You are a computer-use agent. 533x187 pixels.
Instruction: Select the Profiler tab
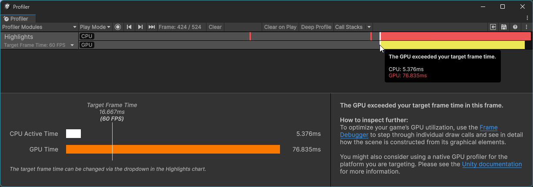coord(18,19)
